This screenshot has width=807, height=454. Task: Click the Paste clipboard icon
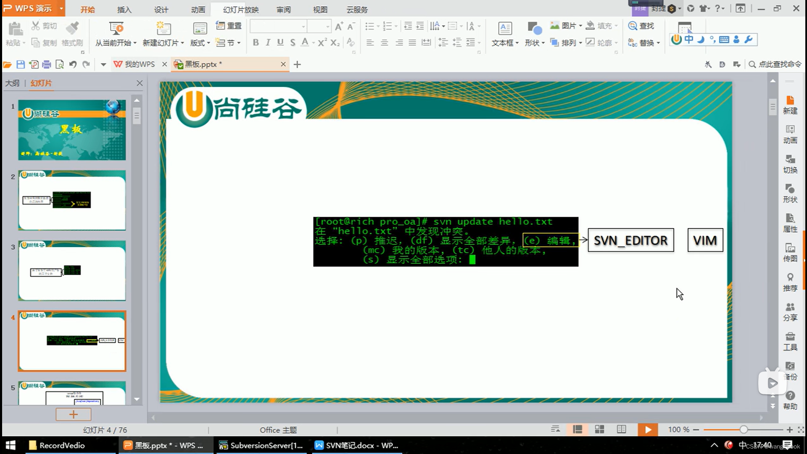tap(15, 29)
